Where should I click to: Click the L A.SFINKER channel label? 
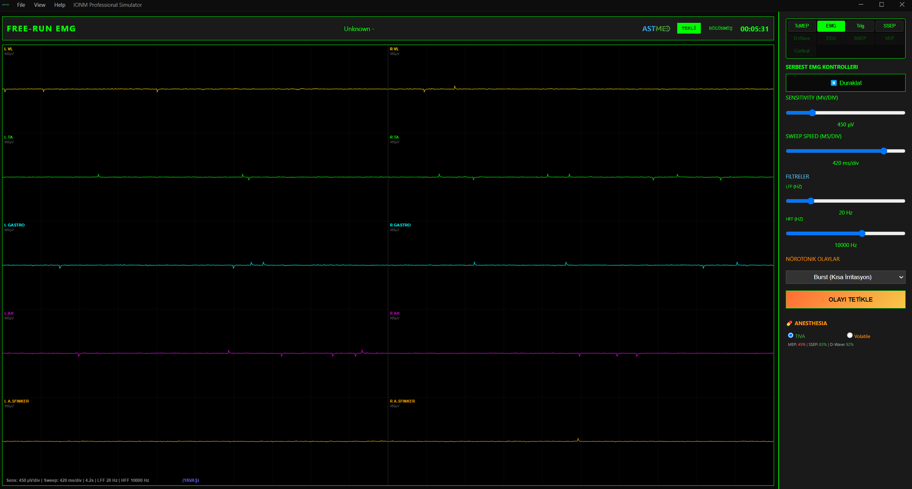point(16,401)
